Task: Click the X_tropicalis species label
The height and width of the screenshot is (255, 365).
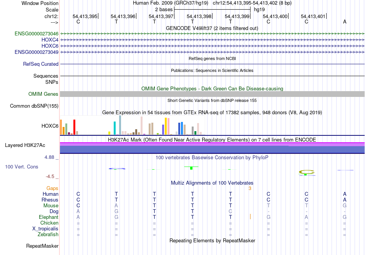Action: [x=45, y=229]
